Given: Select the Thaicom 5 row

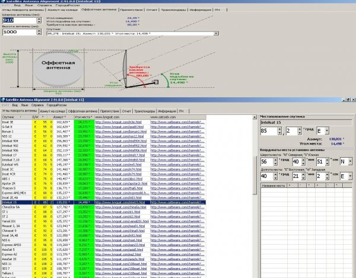Looking at the screenshot, I should (103, 188).
